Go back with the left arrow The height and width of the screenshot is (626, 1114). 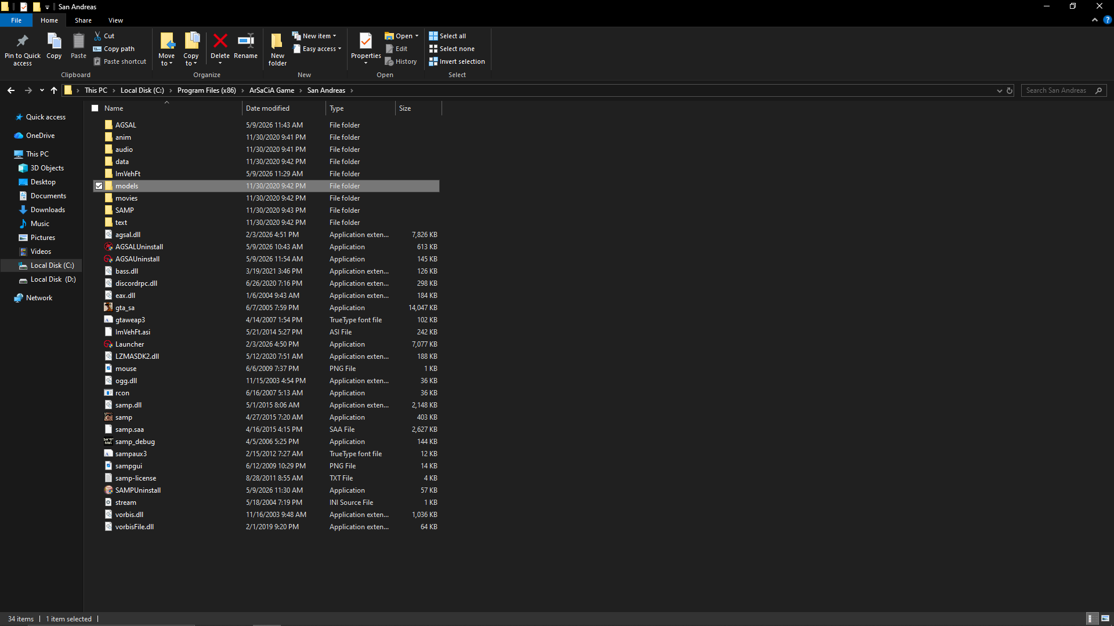click(11, 90)
